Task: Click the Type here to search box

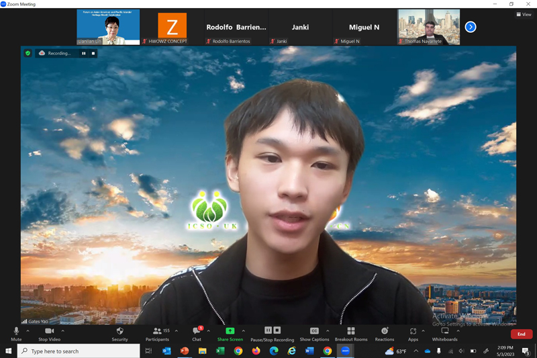Action: tap(79, 351)
